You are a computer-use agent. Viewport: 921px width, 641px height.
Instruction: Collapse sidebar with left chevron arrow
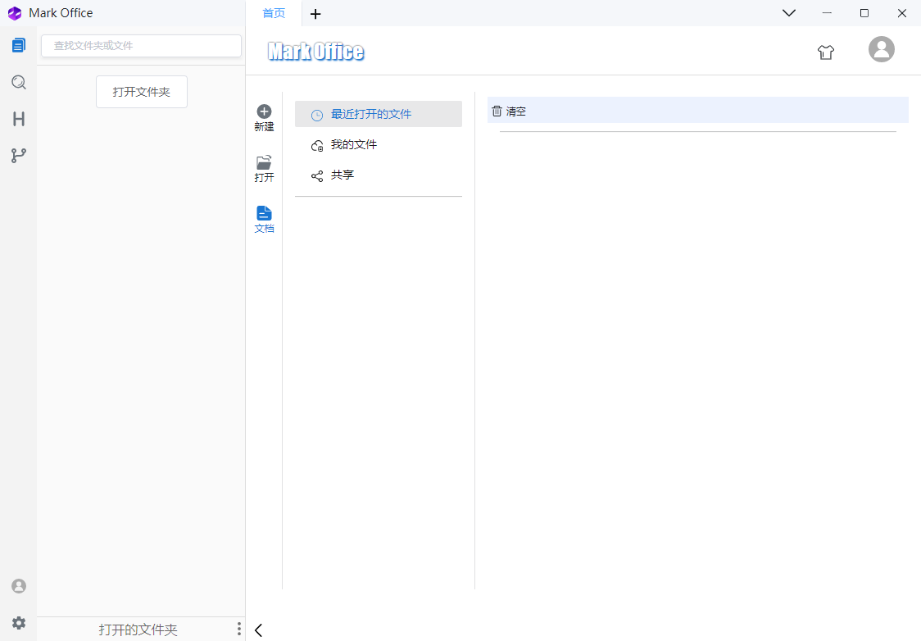coord(258,630)
